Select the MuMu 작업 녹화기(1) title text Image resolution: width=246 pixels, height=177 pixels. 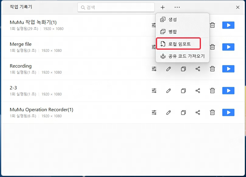tap(33, 22)
